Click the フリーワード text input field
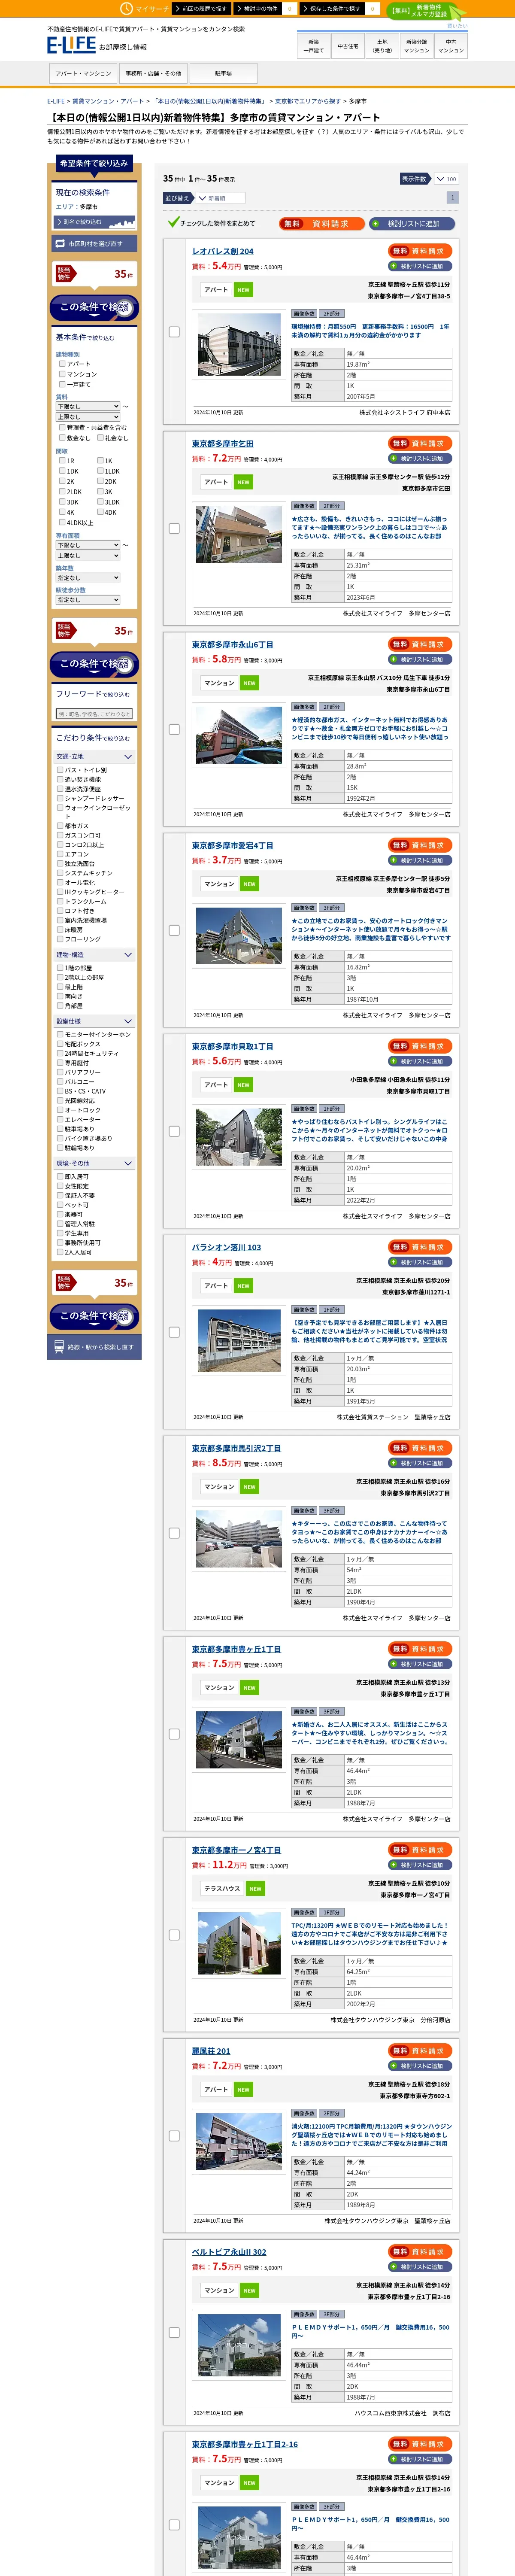The height and width of the screenshot is (2576, 515). coord(95,714)
